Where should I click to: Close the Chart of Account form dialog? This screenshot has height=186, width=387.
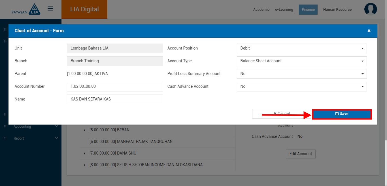[369, 31]
